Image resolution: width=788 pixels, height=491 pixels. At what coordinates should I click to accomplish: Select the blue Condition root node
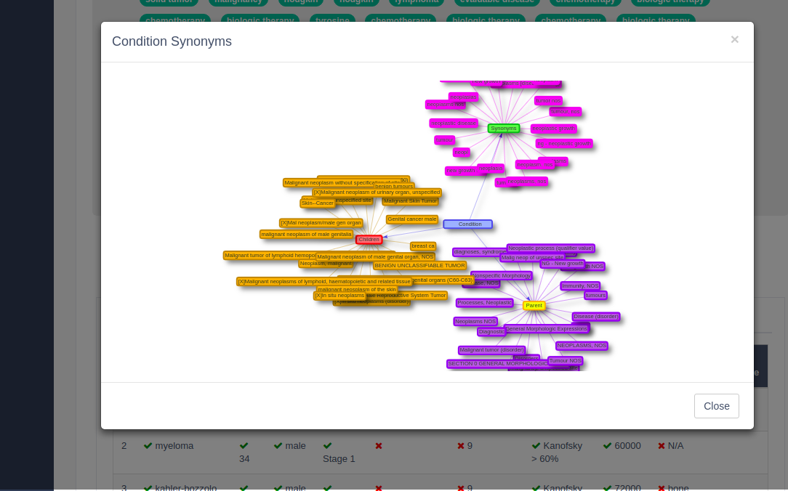click(x=468, y=224)
